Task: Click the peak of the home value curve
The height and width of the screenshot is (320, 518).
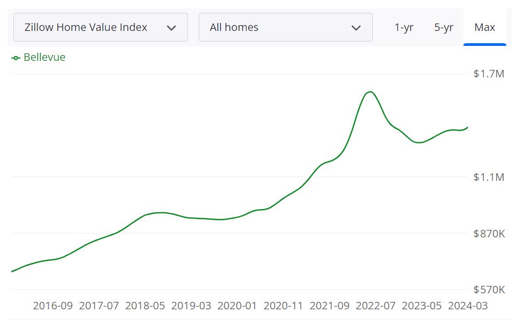Action: coord(370,92)
